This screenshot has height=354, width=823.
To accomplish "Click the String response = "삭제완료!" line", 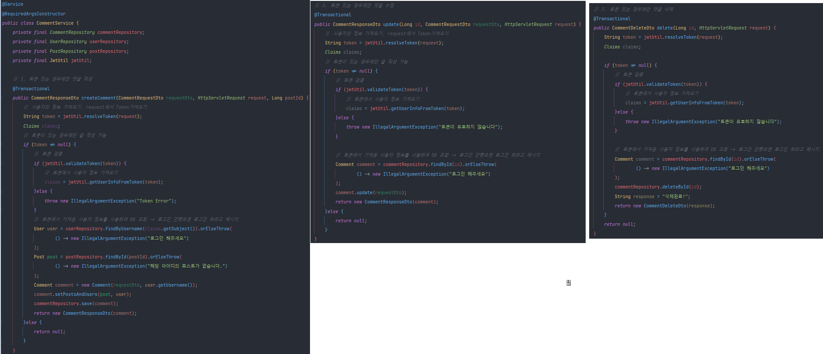I will 653,196.
